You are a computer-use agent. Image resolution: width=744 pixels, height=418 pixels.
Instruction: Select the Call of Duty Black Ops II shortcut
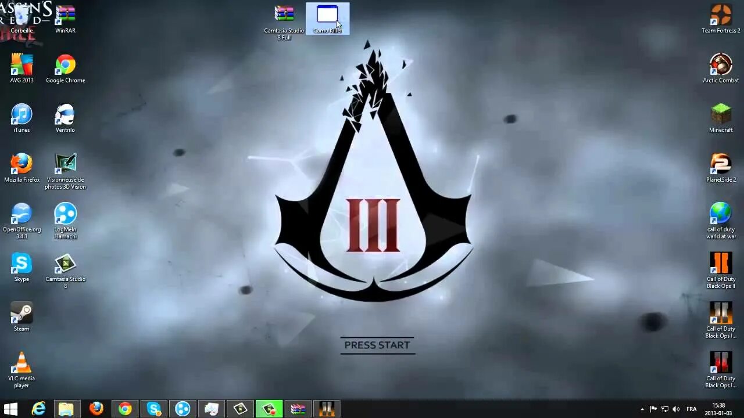coord(721,271)
